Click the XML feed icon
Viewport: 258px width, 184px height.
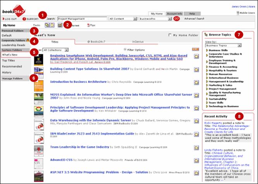[x=194, y=50]
